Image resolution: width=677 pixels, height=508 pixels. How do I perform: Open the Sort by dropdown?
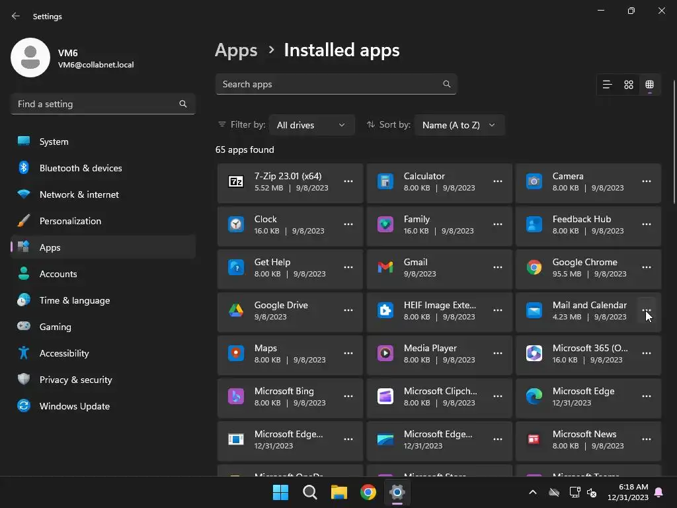coord(459,125)
